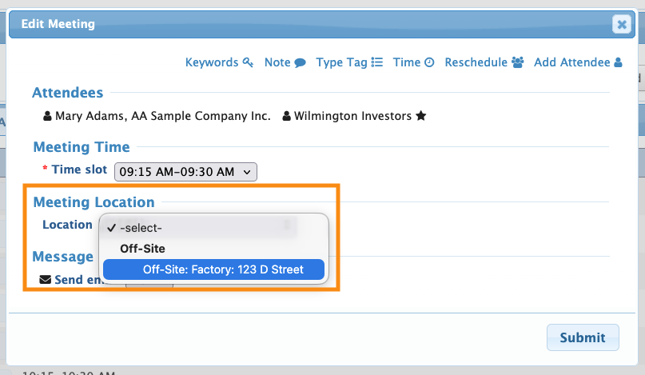
Task: Click the speech bubble icon beside Note
Action: click(x=300, y=62)
